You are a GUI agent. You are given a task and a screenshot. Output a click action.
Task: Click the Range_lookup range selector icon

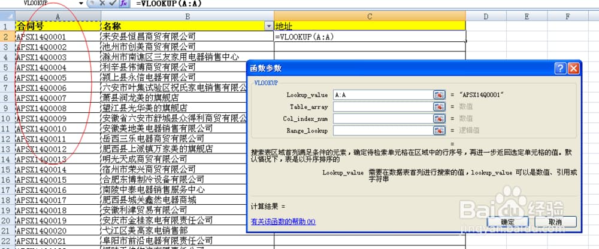[439, 131]
